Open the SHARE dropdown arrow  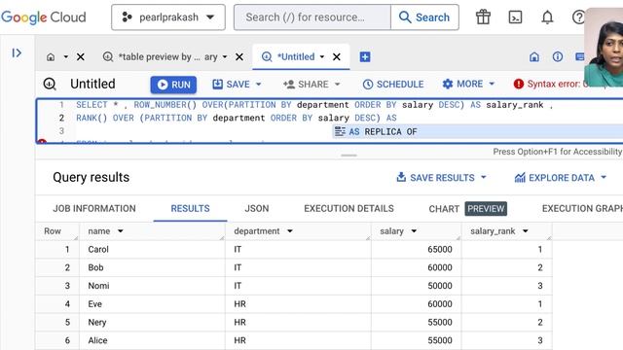coord(338,85)
